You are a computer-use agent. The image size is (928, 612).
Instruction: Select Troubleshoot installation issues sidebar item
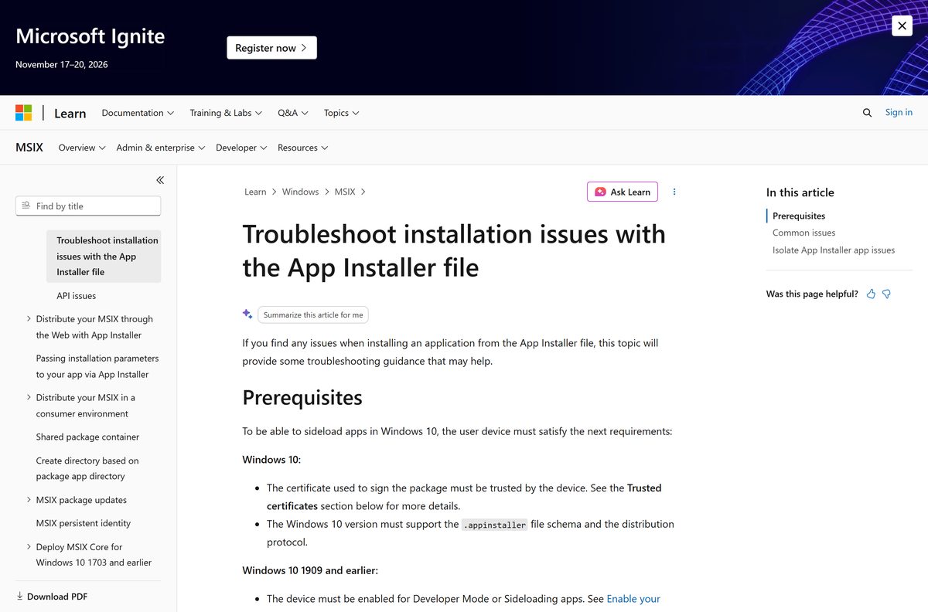[x=104, y=256]
